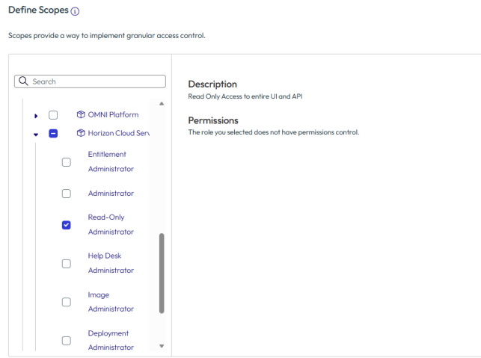
Task: Enable Entitlement Administrator role checkbox
Action: [67, 162]
